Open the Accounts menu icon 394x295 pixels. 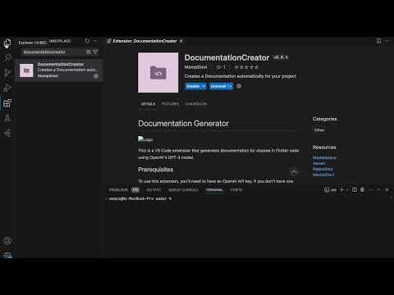click(x=7, y=241)
